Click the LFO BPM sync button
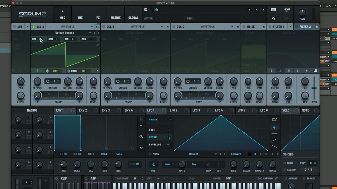The image size is (337, 189). coord(168,164)
